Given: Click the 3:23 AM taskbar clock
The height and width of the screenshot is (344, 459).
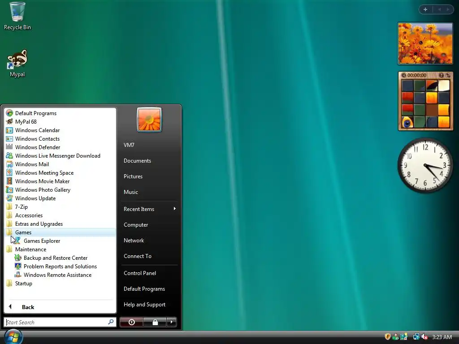Looking at the screenshot, I should point(442,337).
